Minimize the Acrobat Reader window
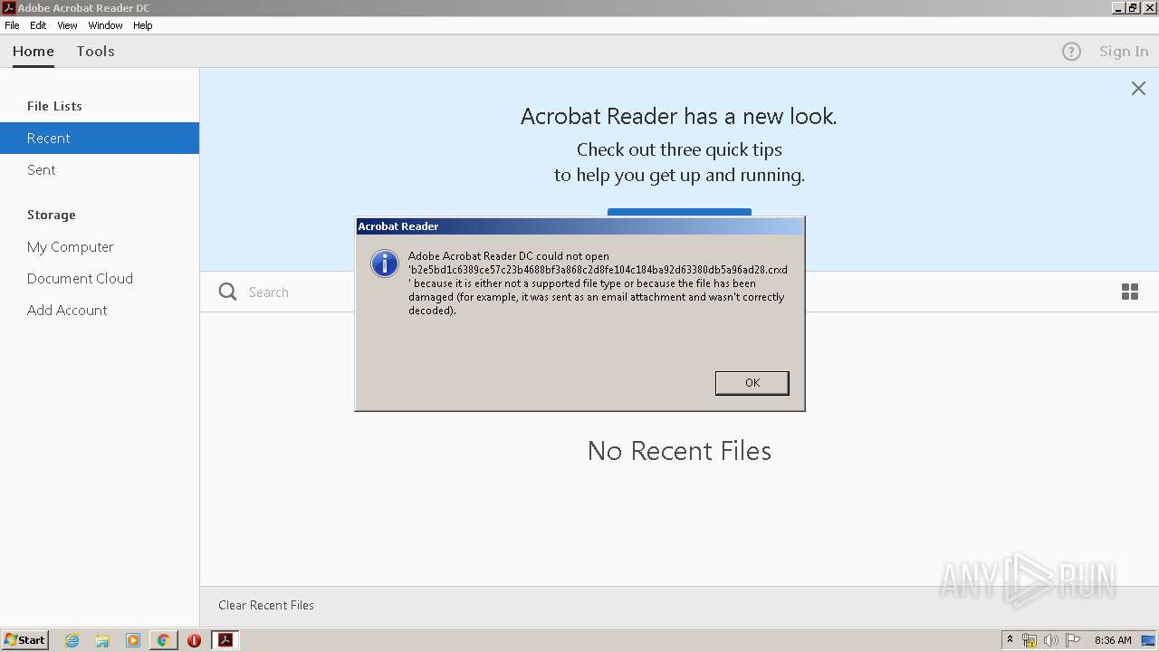The image size is (1159, 652). point(1118,7)
